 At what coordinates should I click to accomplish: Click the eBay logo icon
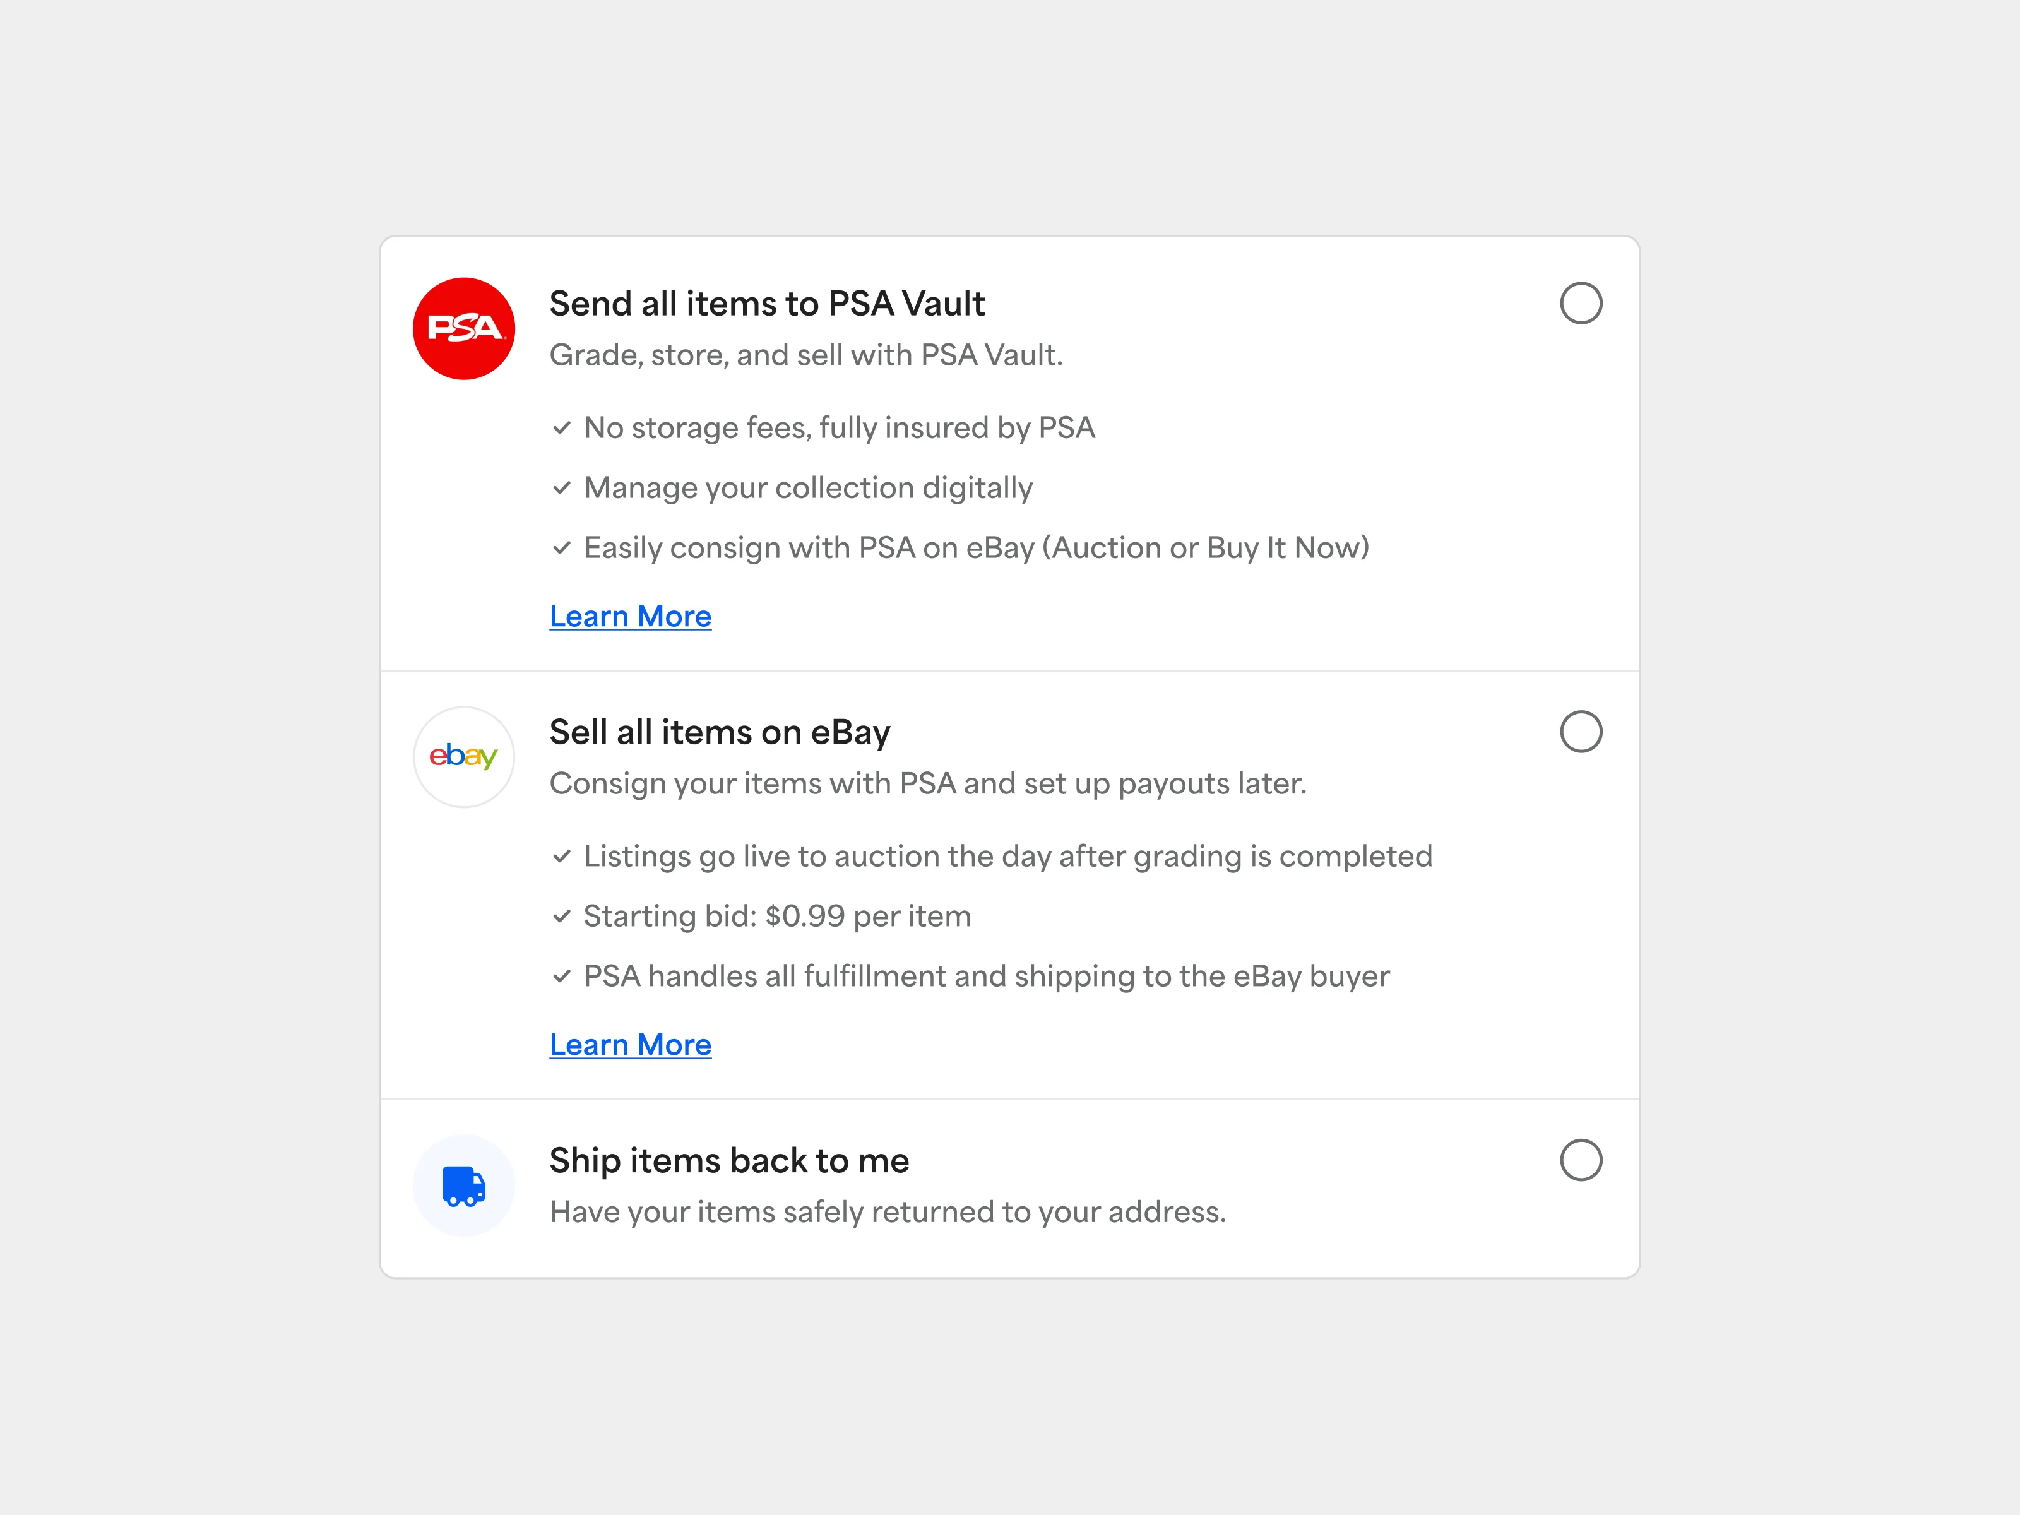click(464, 757)
